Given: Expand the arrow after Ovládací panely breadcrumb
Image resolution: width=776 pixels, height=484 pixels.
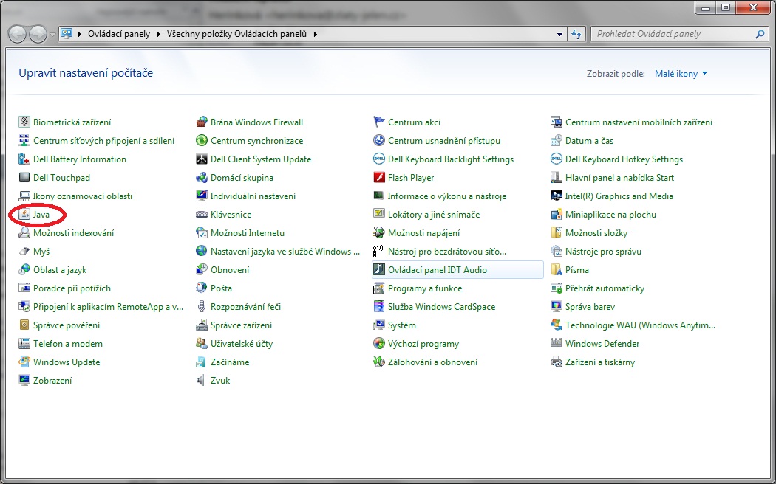Looking at the screenshot, I should tap(158, 34).
